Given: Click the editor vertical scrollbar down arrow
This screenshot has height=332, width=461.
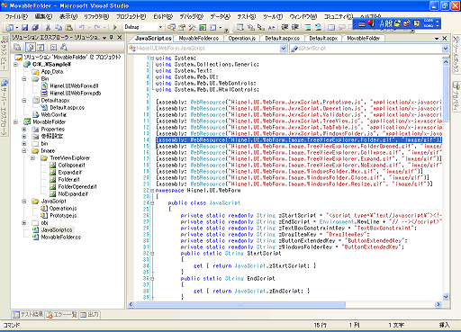Looking at the screenshot, I should point(446,297).
